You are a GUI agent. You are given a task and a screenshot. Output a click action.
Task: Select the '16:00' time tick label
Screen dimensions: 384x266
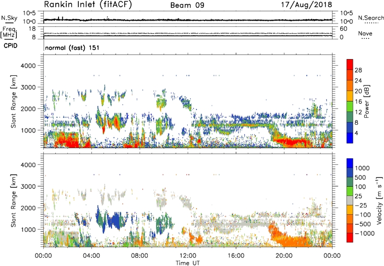[x=236, y=256]
